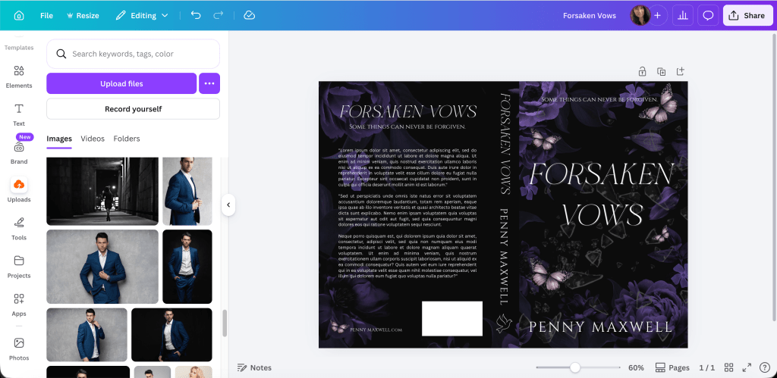Select PENNY MAXWELL author name on front cover
777x378 pixels.
pyautogui.click(x=601, y=326)
